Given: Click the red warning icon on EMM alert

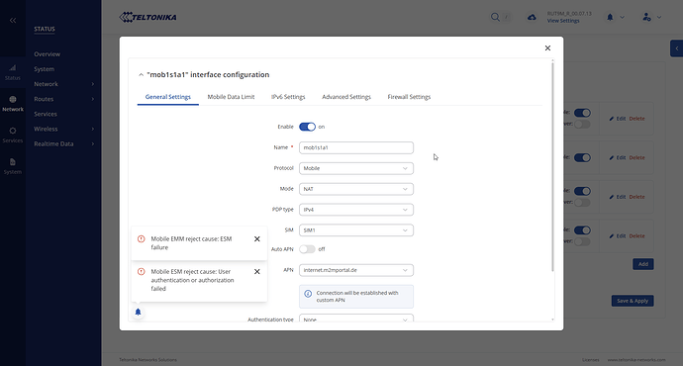Looking at the screenshot, I should pyautogui.click(x=142, y=239).
